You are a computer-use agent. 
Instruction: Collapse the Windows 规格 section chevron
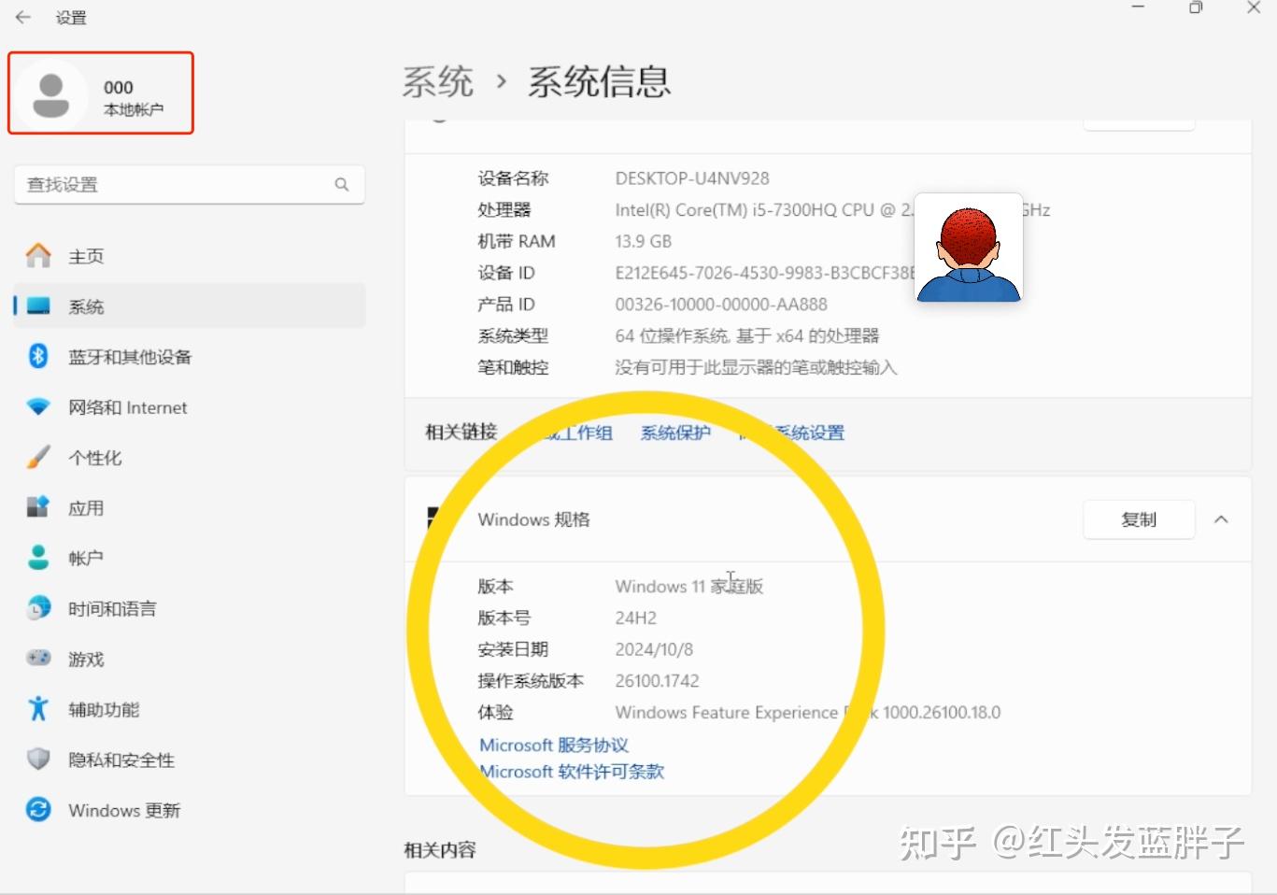click(x=1221, y=519)
